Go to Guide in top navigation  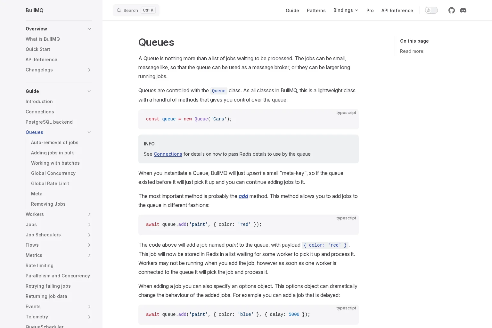[x=292, y=11]
